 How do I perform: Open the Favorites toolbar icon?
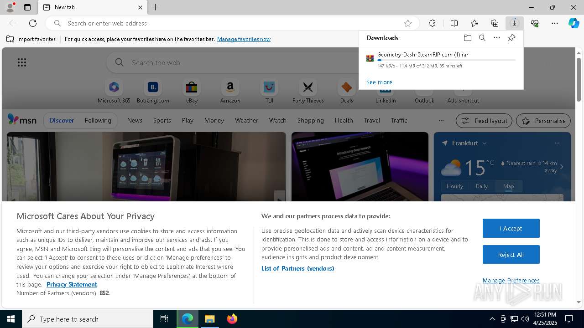point(474,23)
